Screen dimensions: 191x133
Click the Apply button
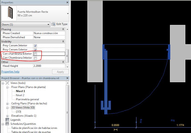point(60,72)
